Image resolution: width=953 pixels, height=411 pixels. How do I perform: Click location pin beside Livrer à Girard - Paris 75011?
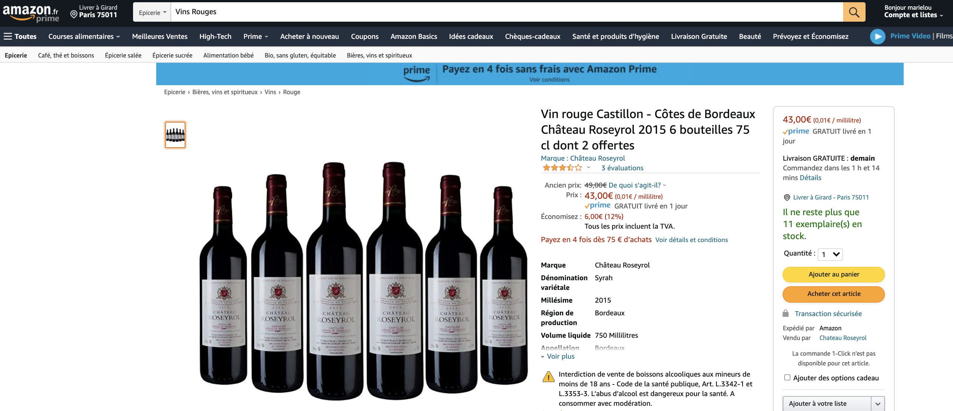(787, 197)
